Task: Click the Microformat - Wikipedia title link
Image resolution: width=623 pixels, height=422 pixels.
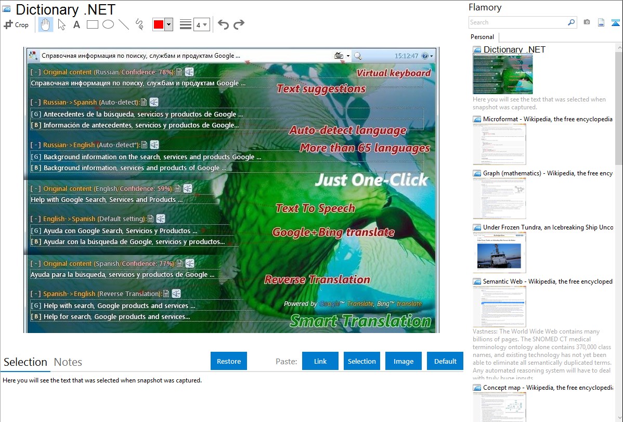Action: [548, 119]
